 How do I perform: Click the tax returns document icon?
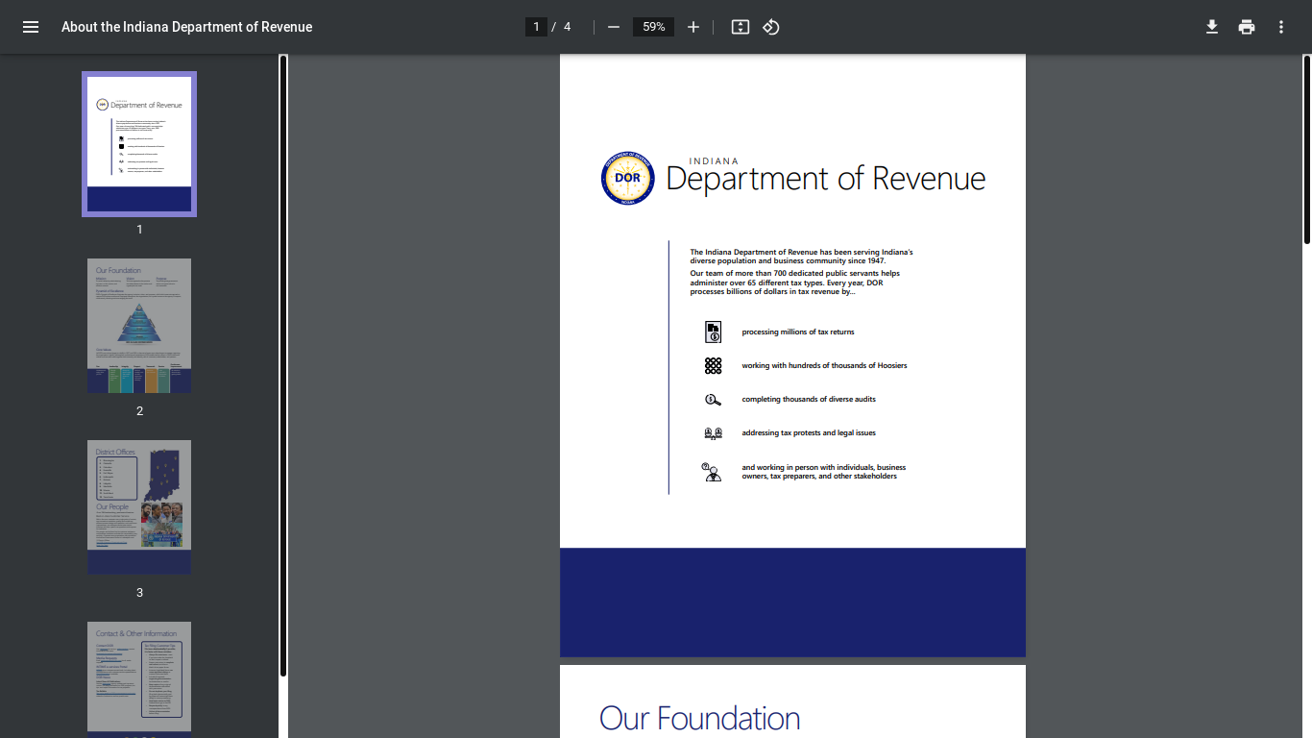(713, 332)
